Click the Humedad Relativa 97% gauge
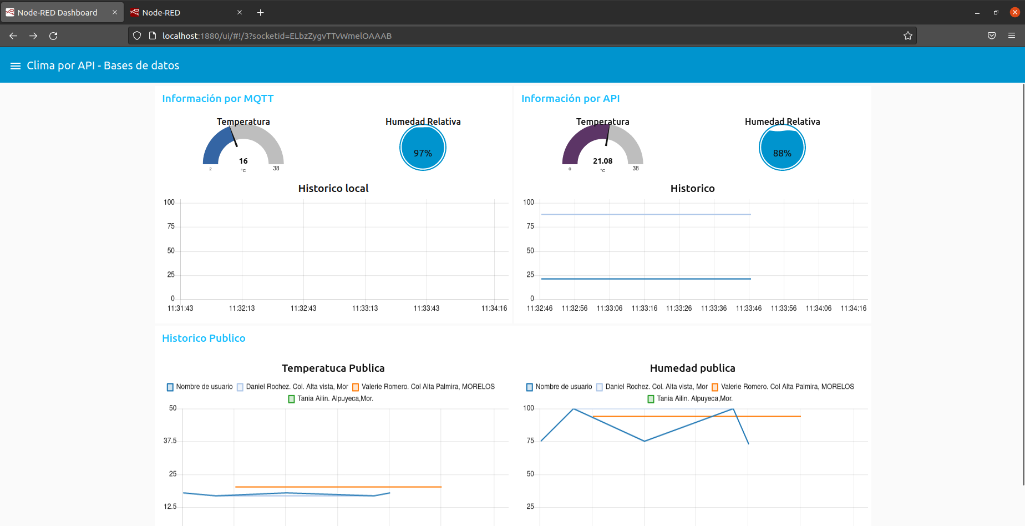 (423, 148)
